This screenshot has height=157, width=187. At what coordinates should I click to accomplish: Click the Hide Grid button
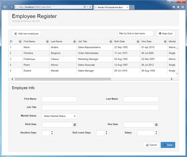(166, 34)
